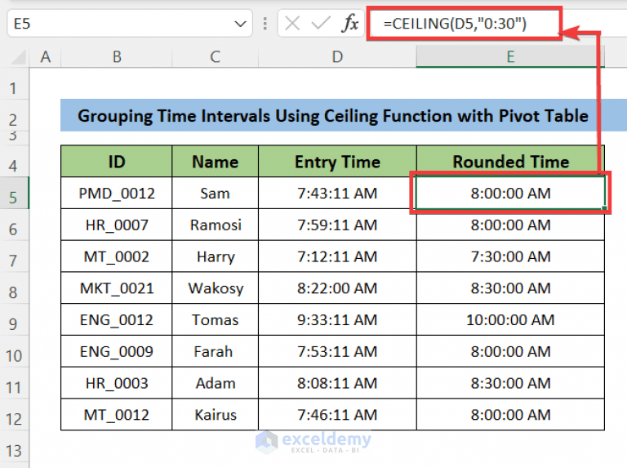Select entry time 9:33:11 AM
The image size is (627, 468).
[337, 319]
